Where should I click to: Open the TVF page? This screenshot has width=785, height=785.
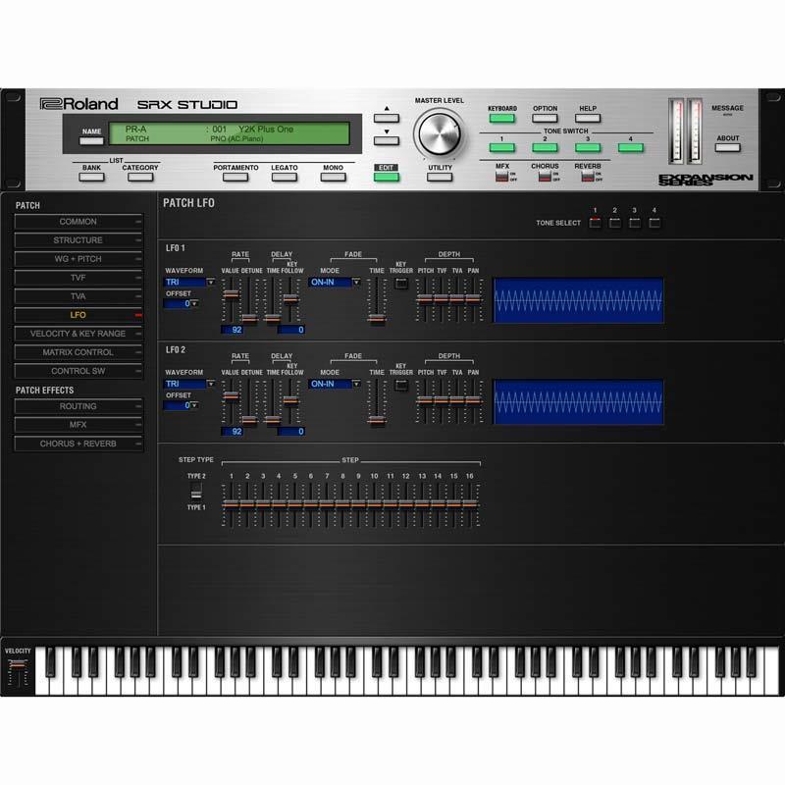coord(78,278)
